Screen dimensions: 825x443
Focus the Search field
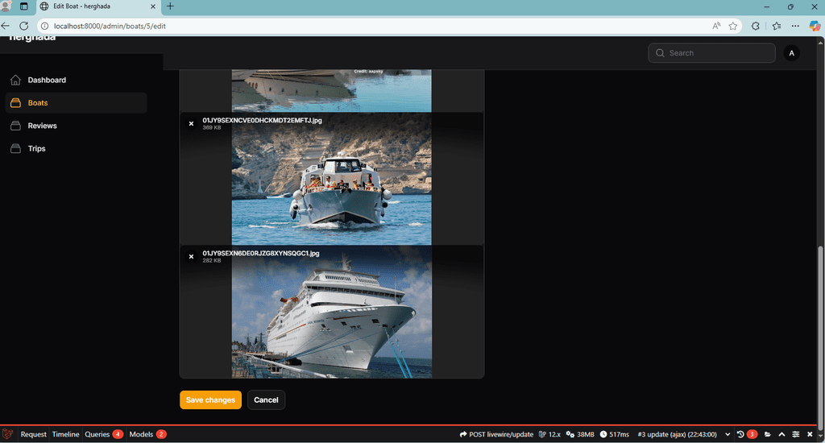click(711, 53)
